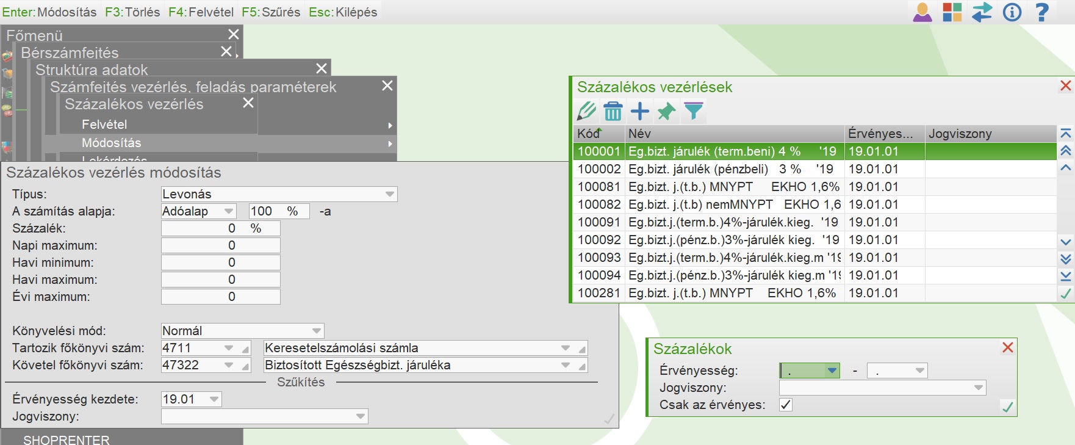Click the Főmenü menu title
The image size is (1075, 445).
click(35, 35)
